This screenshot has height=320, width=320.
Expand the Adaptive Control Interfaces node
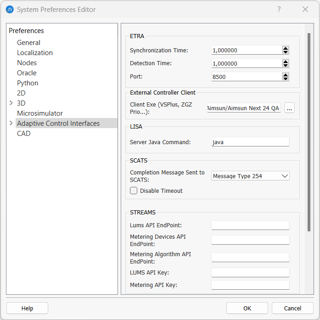(x=11, y=123)
